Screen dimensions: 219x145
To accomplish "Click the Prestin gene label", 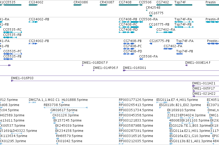I will click(211, 2).
